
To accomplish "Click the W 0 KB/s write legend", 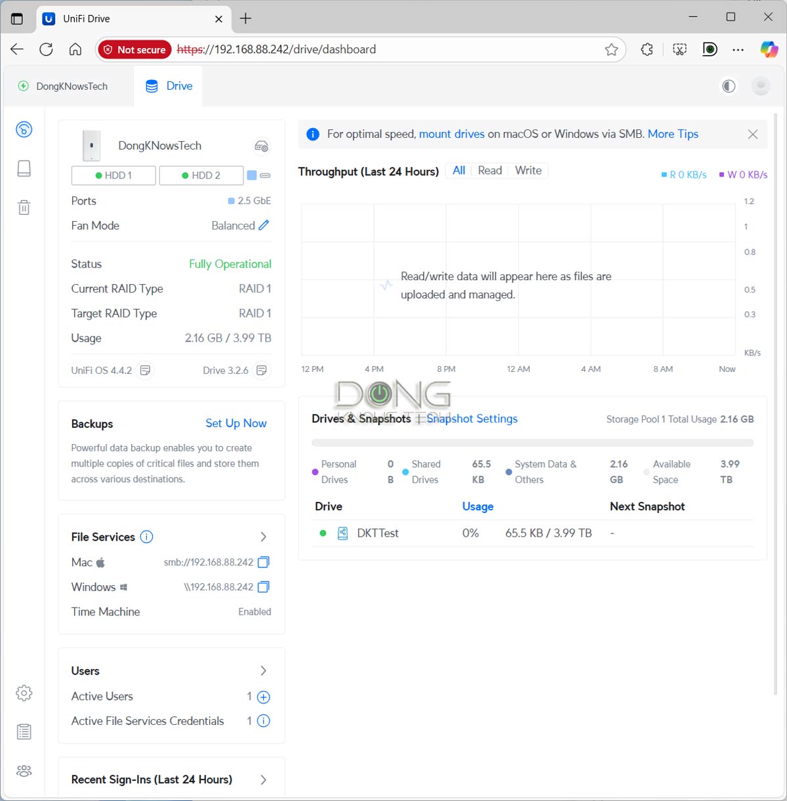I will pos(743,175).
